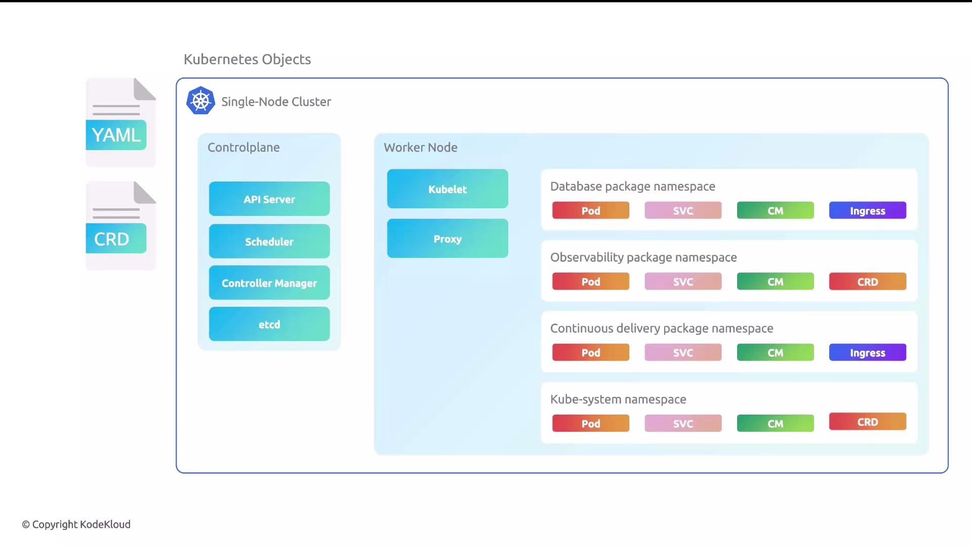This screenshot has height=546, width=972.
Task: Click Pod in Observability package namespace
Action: coord(591,282)
